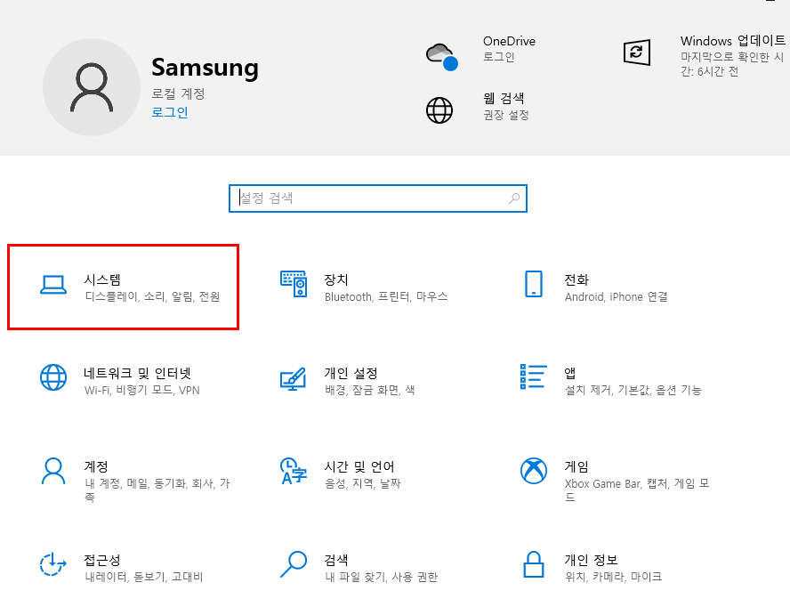Click the Samsung account name

pos(205,68)
